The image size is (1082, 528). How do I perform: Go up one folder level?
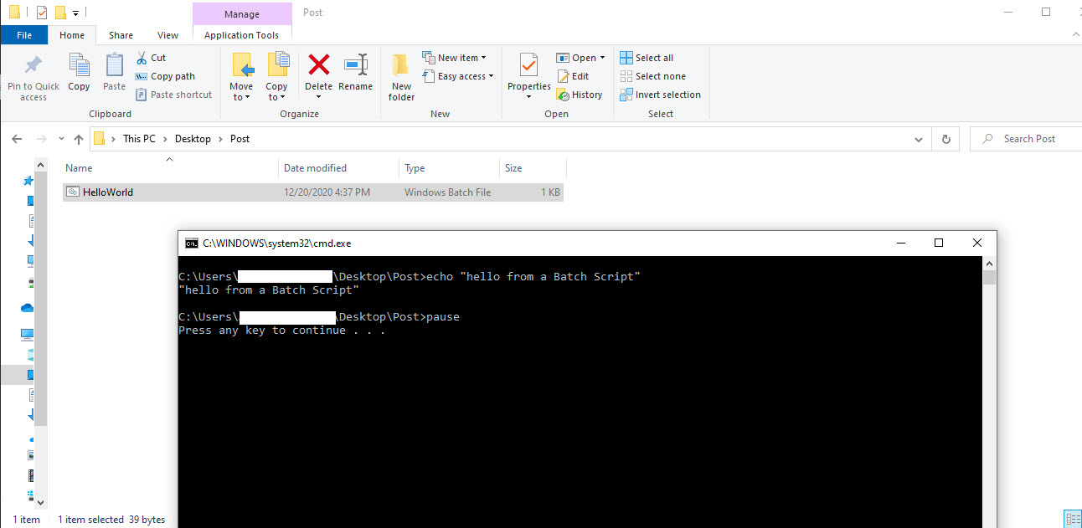79,139
